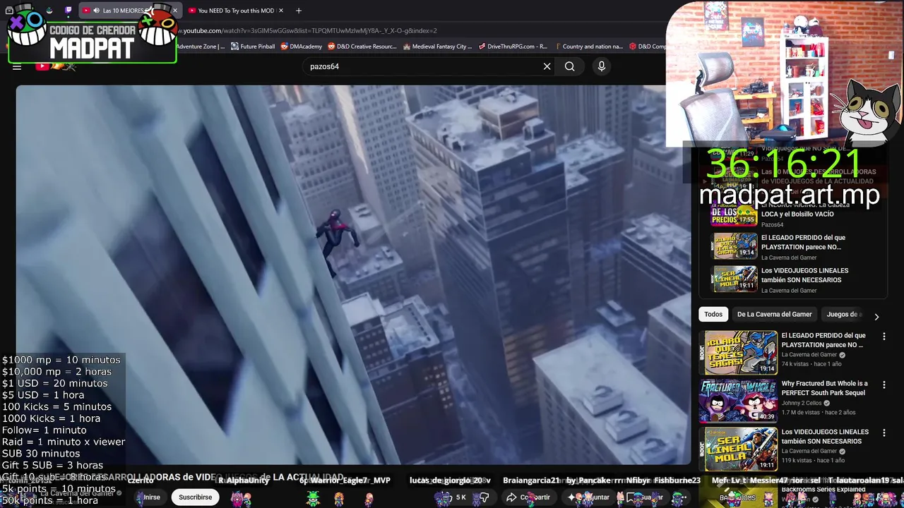Screen dimensions: 904x508
Task: Click the Suscribirse button
Action: pos(196,497)
